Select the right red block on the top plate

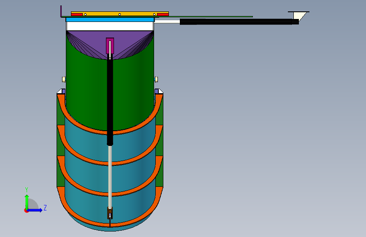coord(163,14)
